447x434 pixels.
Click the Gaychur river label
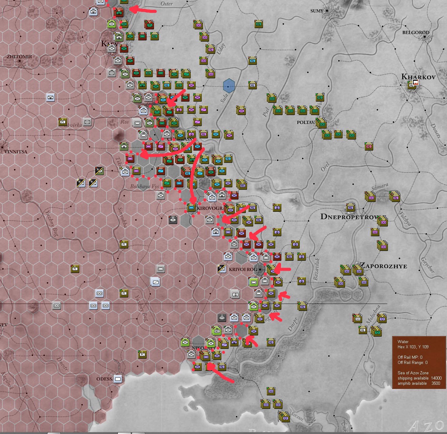pos(428,265)
